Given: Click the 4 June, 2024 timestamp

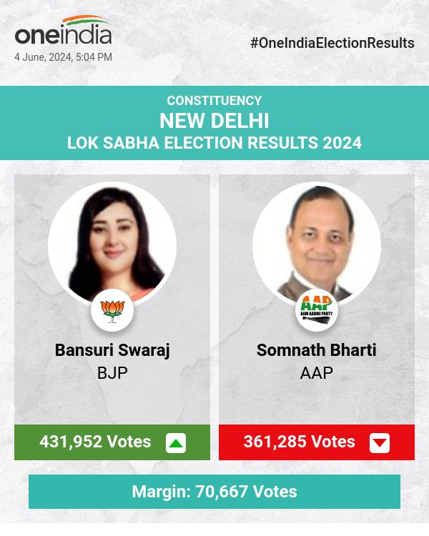Looking at the screenshot, I should (x=64, y=57).
